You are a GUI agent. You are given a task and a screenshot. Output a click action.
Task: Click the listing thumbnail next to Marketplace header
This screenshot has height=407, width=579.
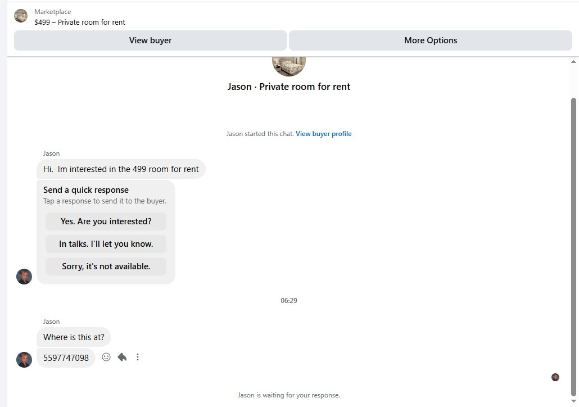point(21,16)
